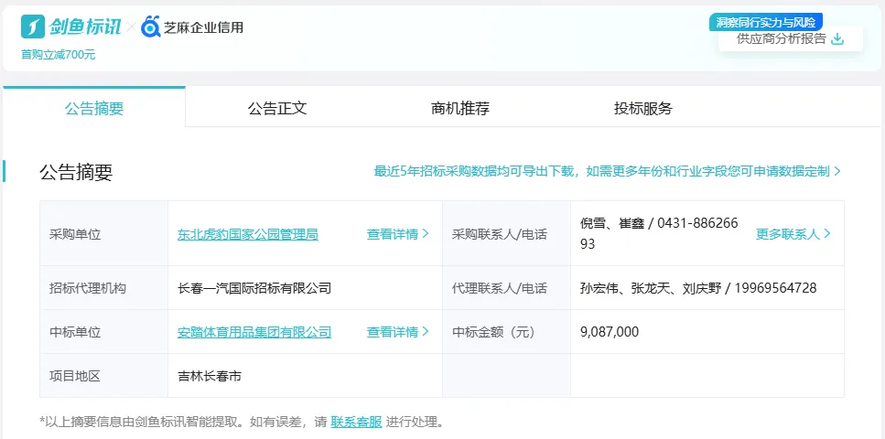Click the agency name 长春一汽国际招标有限公司

point(254,288)
